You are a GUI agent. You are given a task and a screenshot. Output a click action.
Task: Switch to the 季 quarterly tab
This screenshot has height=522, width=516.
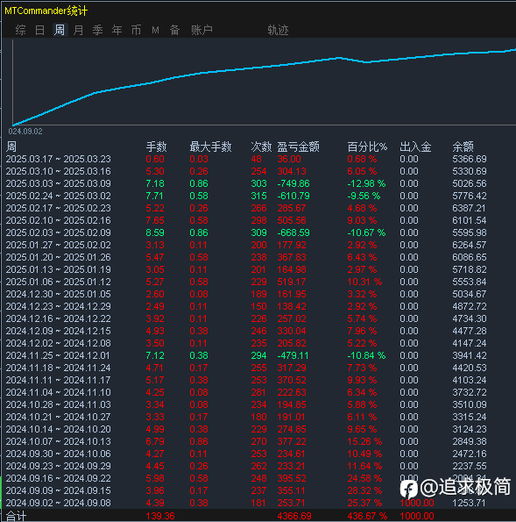pyautogui.click(x=98, y=31)
